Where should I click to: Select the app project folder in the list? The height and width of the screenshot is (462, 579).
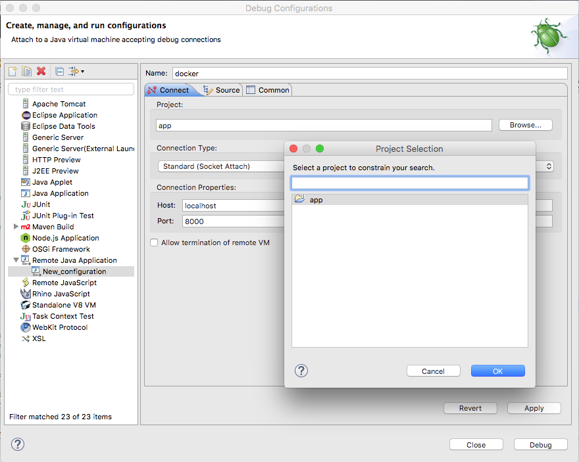[x=316, y=200]
